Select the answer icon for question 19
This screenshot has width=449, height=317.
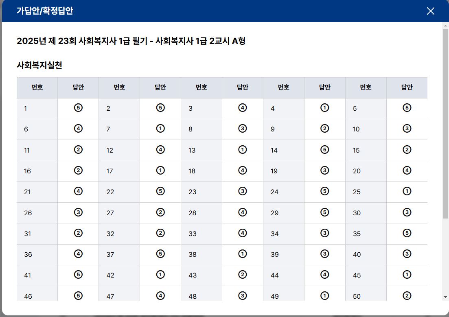point(324,171)
